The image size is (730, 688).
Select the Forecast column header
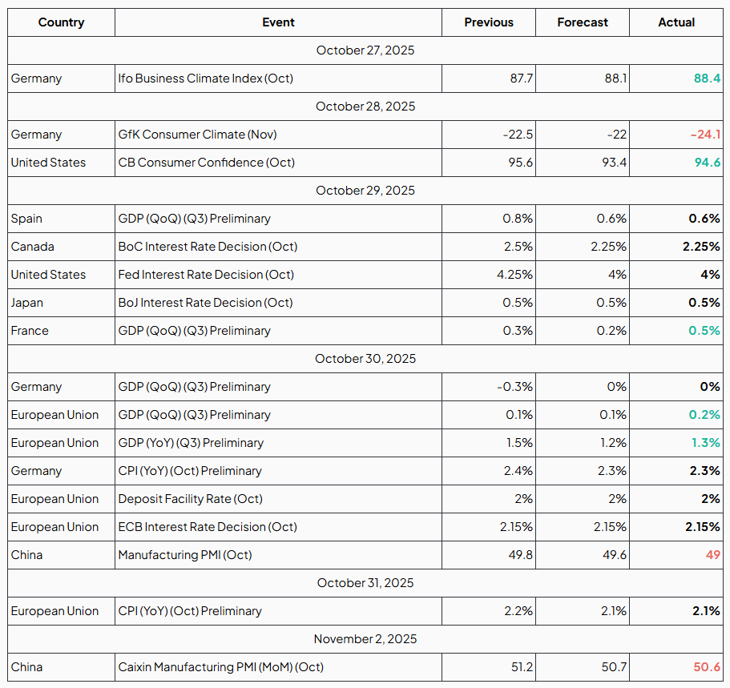point(582,22)
